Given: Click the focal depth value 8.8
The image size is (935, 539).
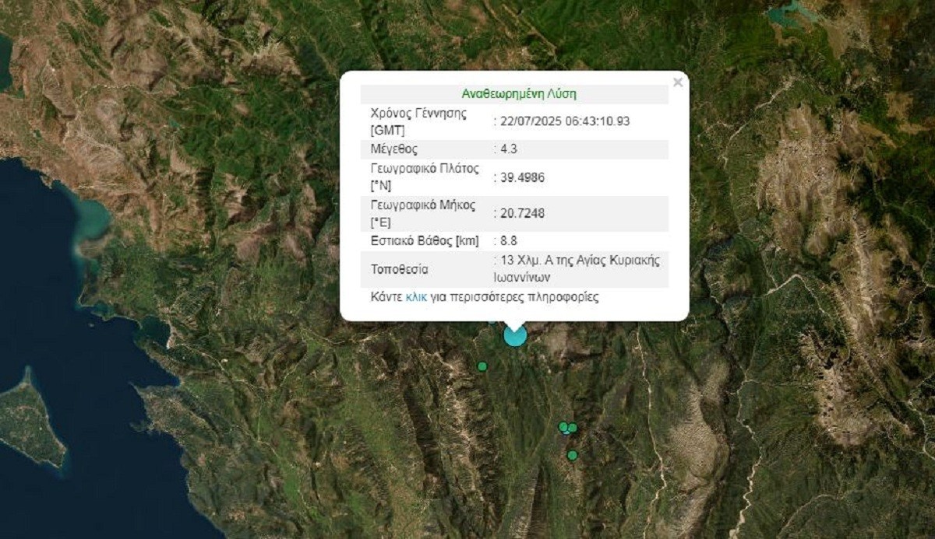Looking at the screenshot, I should coord(510,240).
